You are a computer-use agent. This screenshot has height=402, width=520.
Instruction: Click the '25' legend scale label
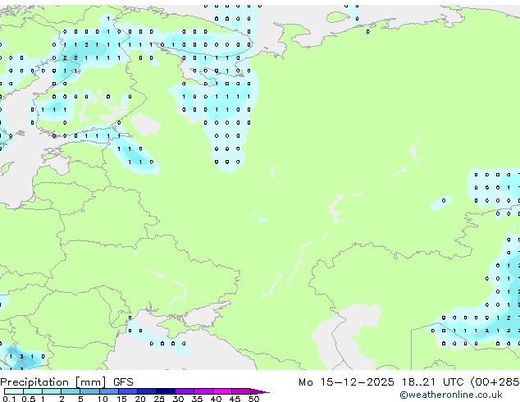159,399
